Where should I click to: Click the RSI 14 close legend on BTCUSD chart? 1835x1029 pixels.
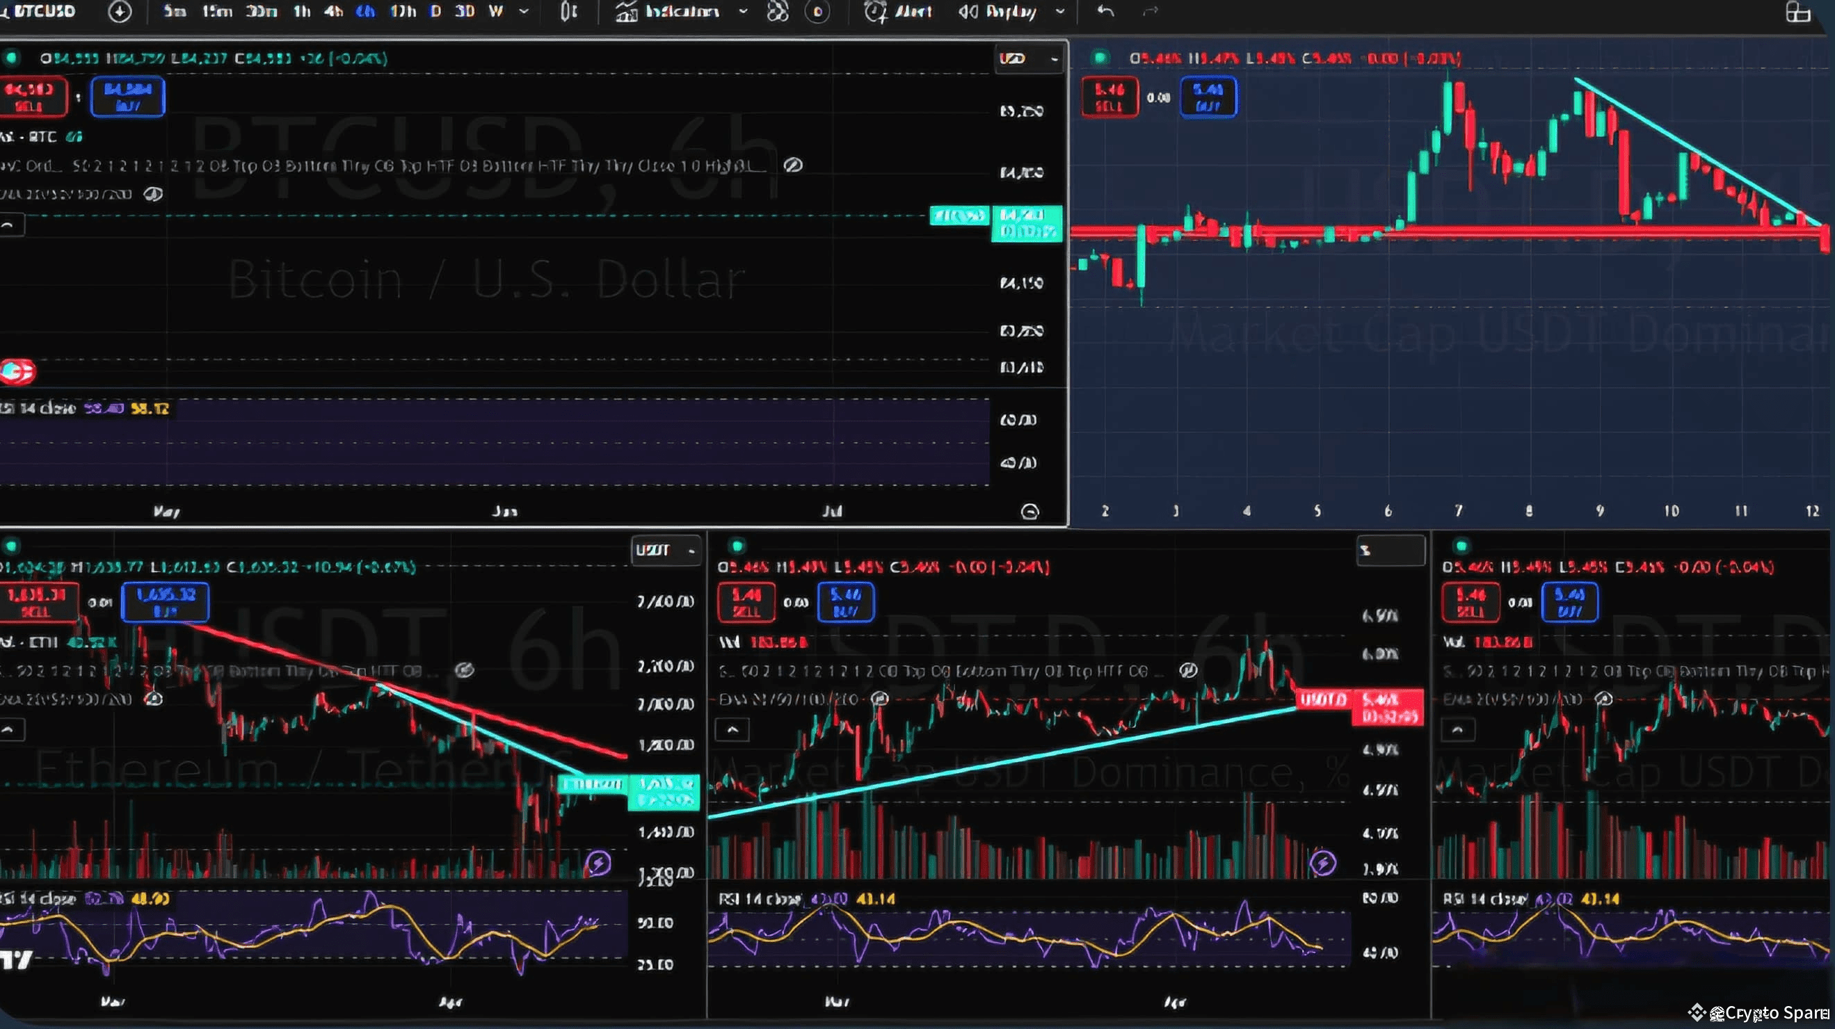(85, 408)
